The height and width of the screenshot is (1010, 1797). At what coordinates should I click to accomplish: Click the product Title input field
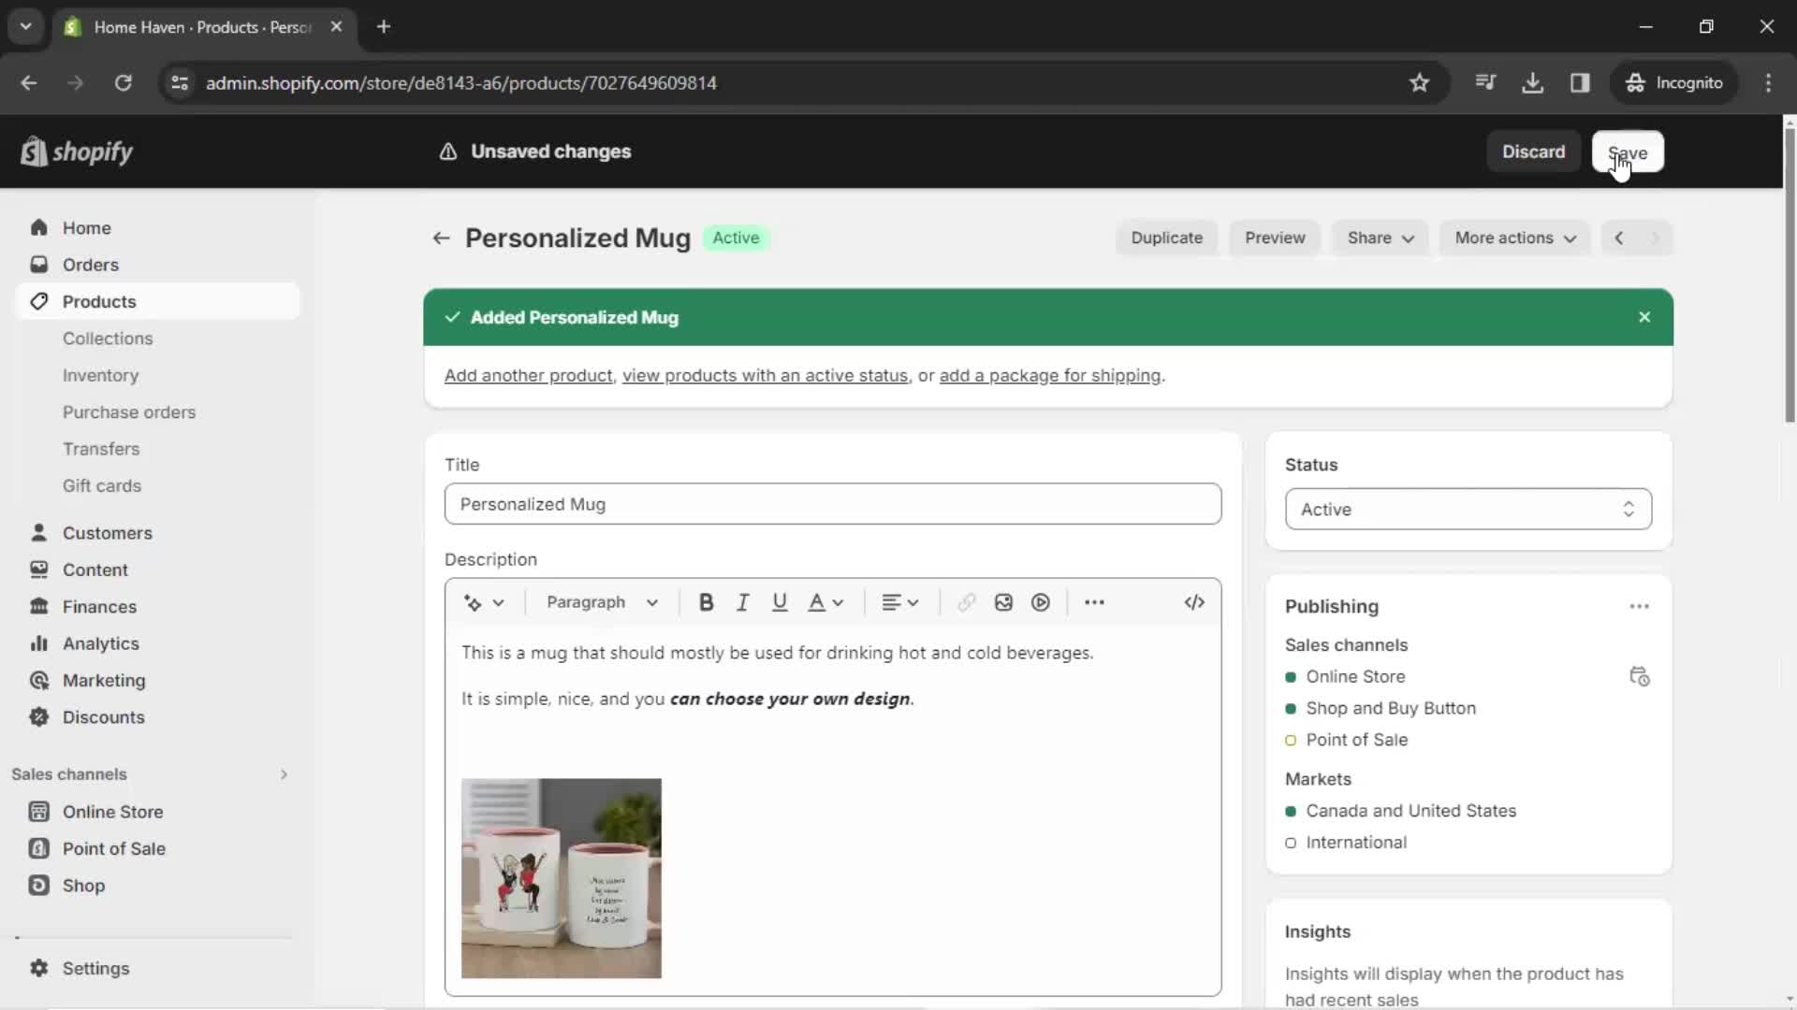(834, 504)
